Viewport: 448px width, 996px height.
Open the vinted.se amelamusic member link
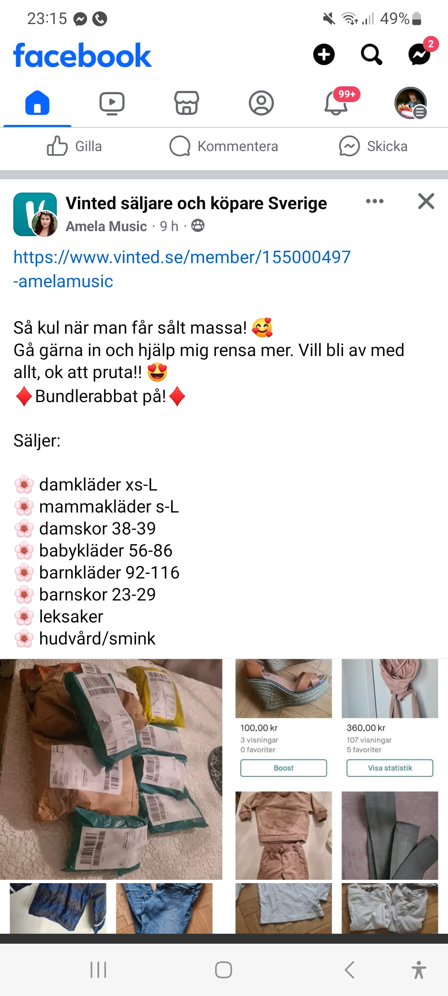tap(182, 269)
